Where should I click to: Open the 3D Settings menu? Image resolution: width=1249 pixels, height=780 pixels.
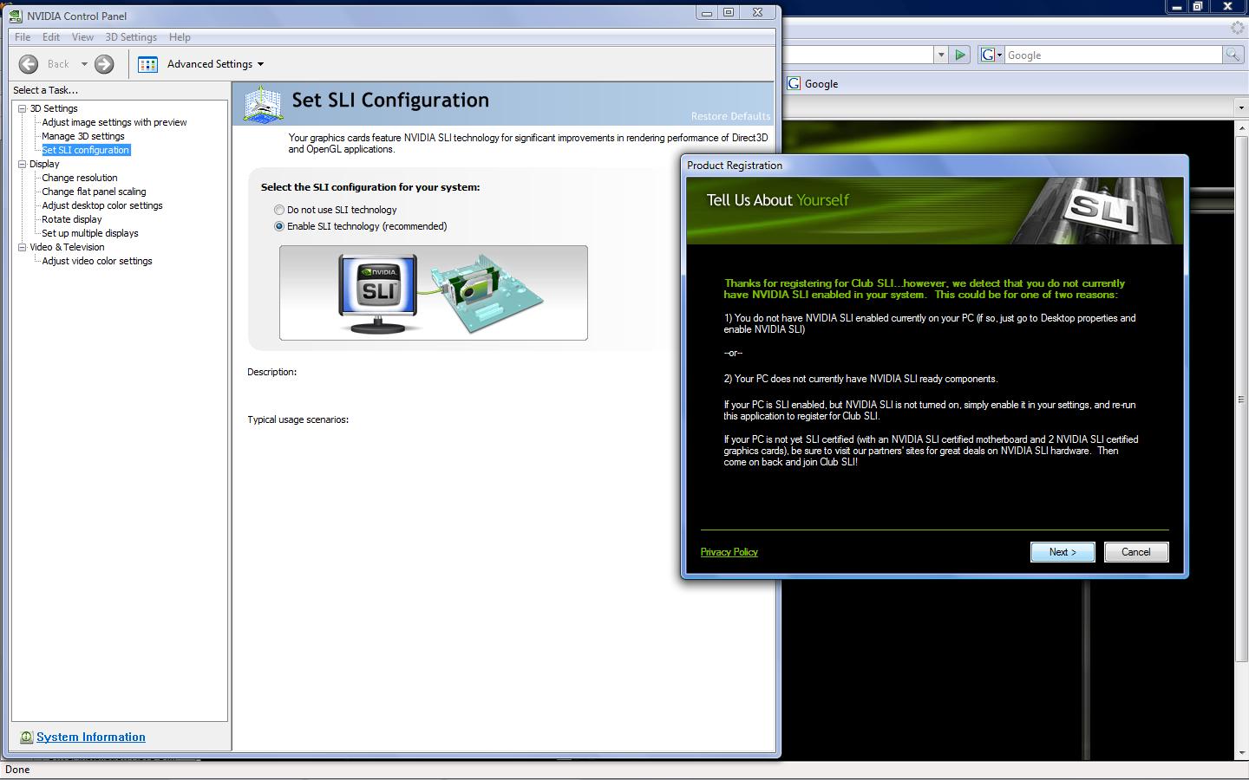[131, 37]
